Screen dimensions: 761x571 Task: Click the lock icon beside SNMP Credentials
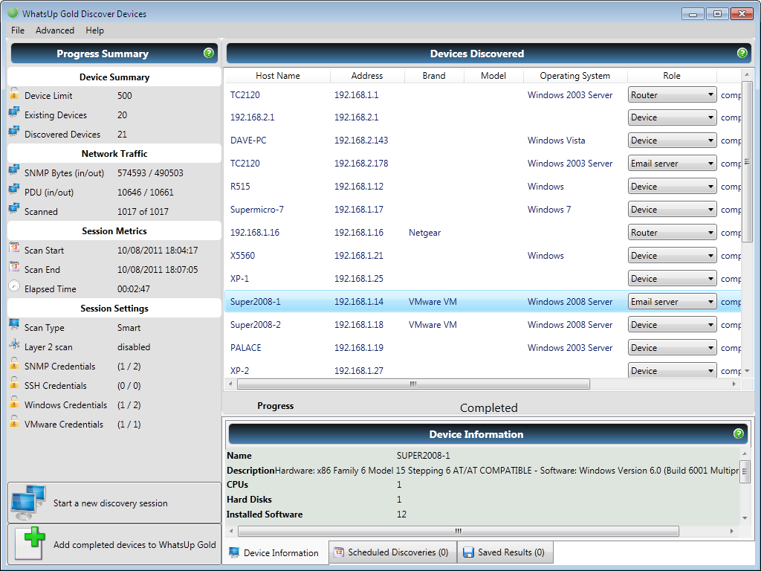14,364
